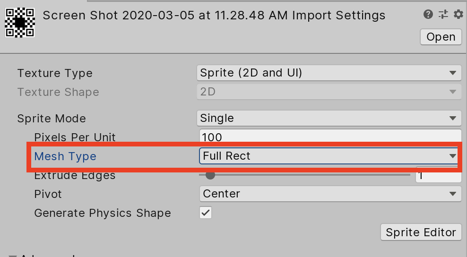The image size is (467, 257).
Task: Toggle Generate Physics Shape checkbox
Action: coord(206,213)
